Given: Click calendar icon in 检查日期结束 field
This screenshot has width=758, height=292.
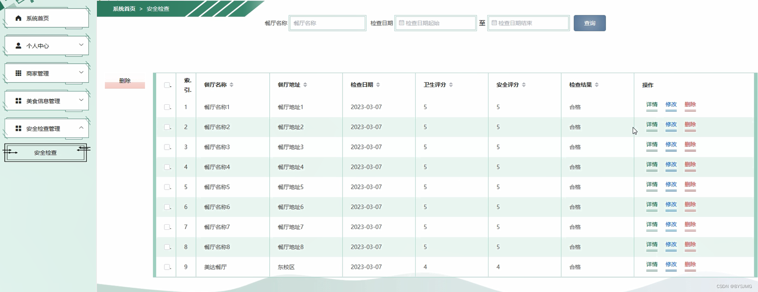Looking at the screenshot, I should coord(494,23).
